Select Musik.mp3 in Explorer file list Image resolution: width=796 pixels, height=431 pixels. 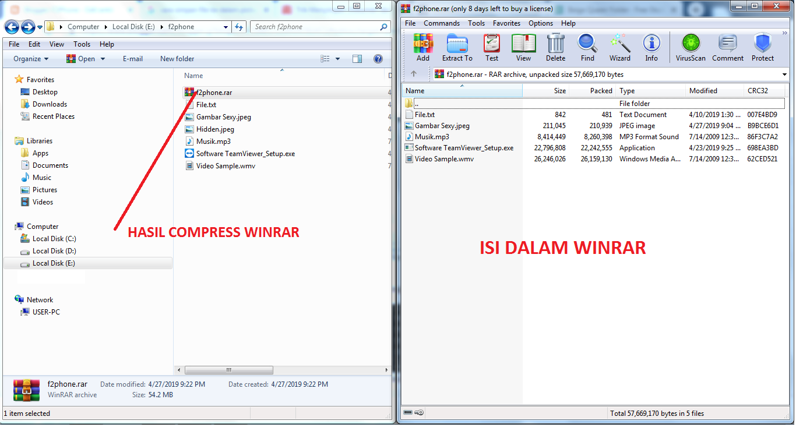tap(208, 142)
